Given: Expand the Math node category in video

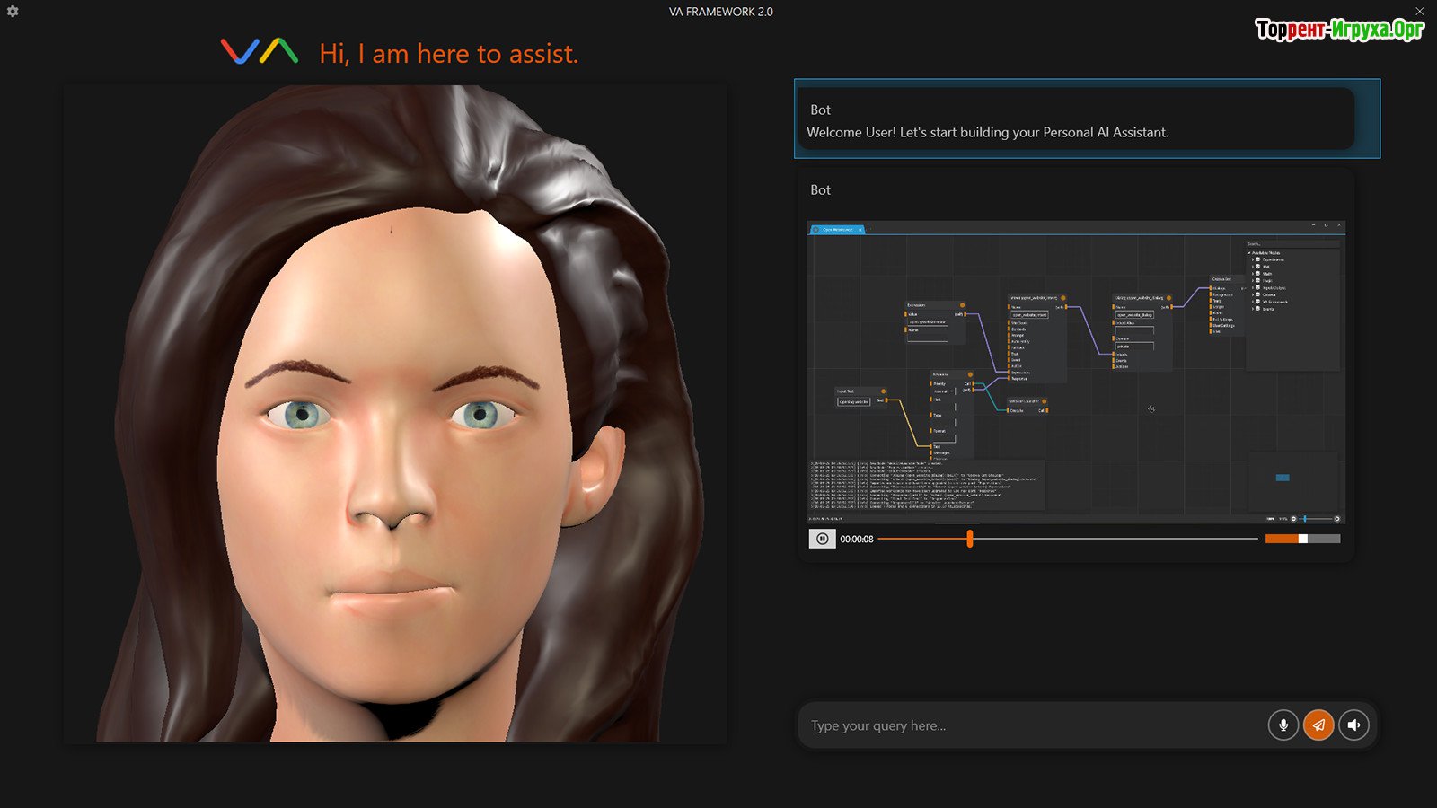Looking at the screenshot, I should tap(1254, 274).
